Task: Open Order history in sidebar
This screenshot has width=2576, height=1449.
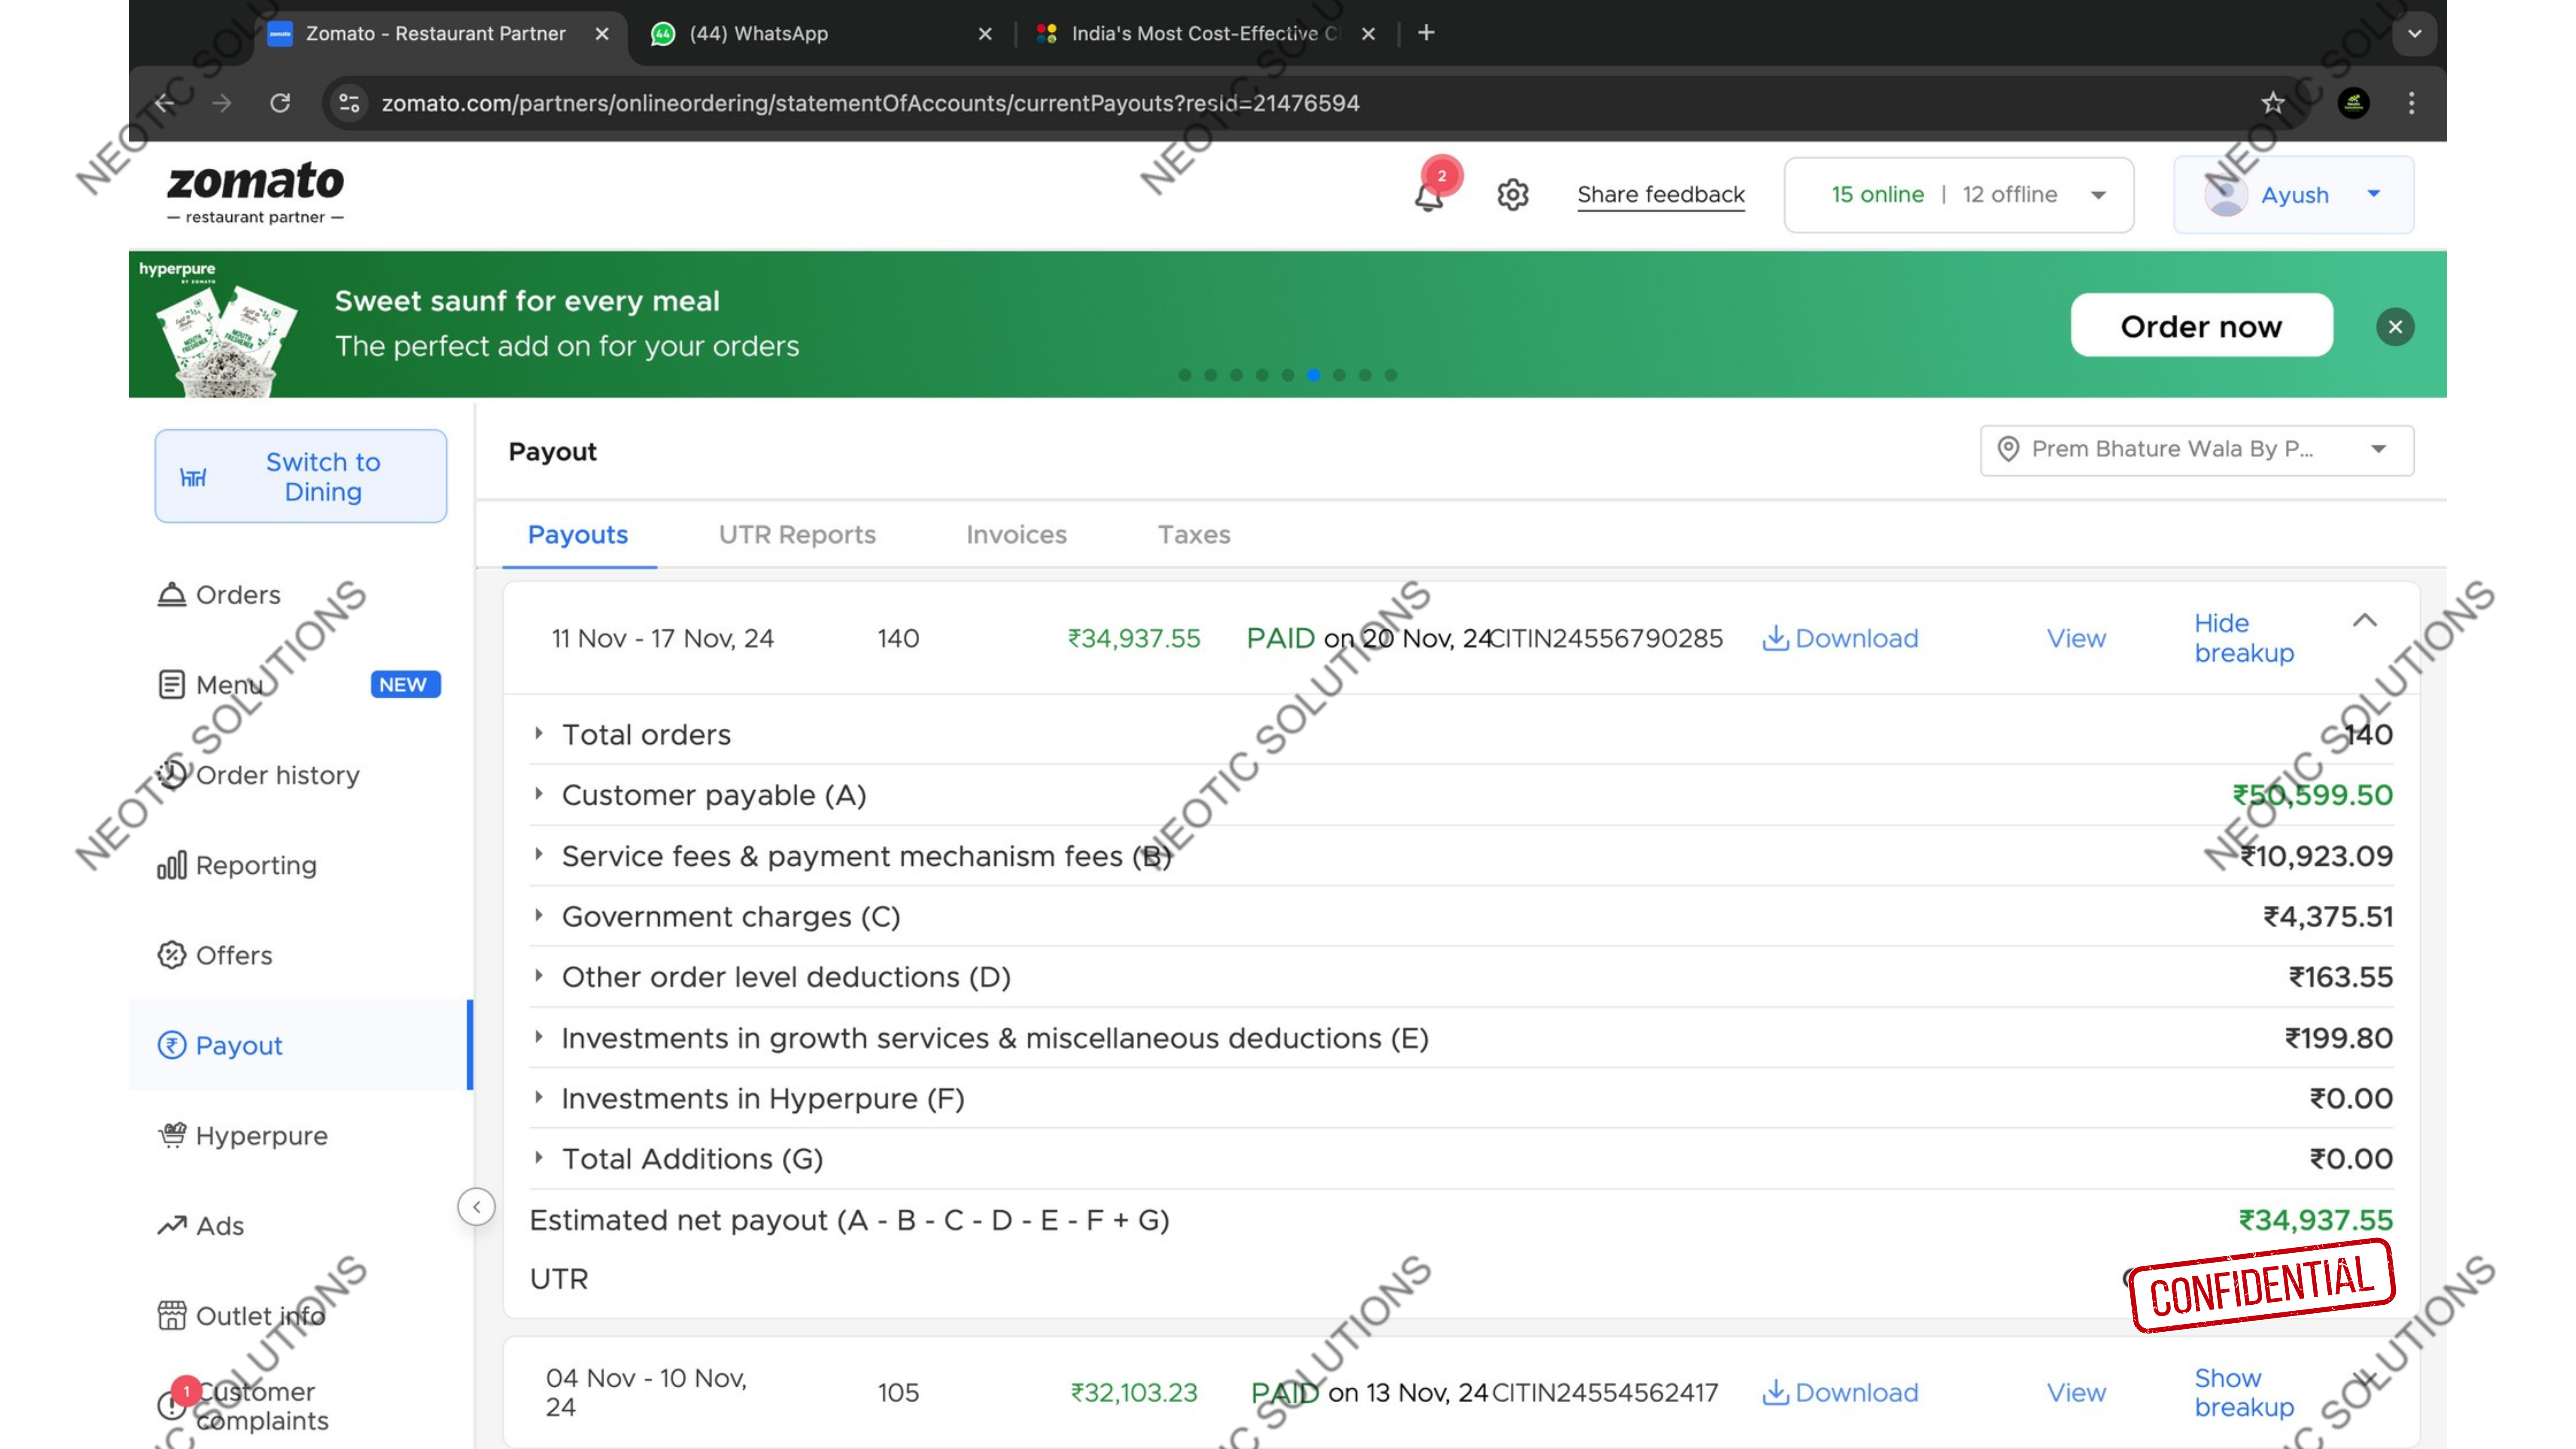Action: [x=258, y=774]
